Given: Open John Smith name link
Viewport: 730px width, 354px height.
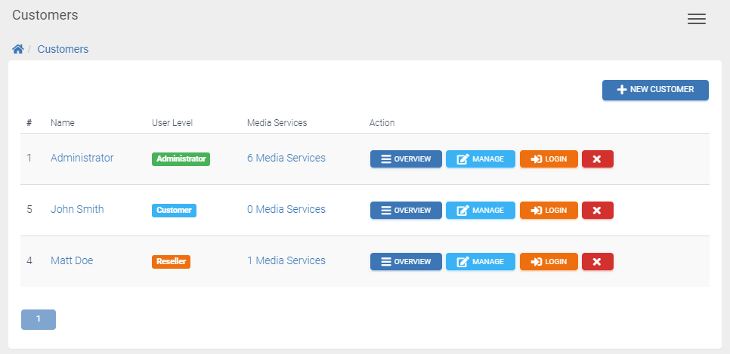Looking at the screenshot, I should tap(77, 209).
